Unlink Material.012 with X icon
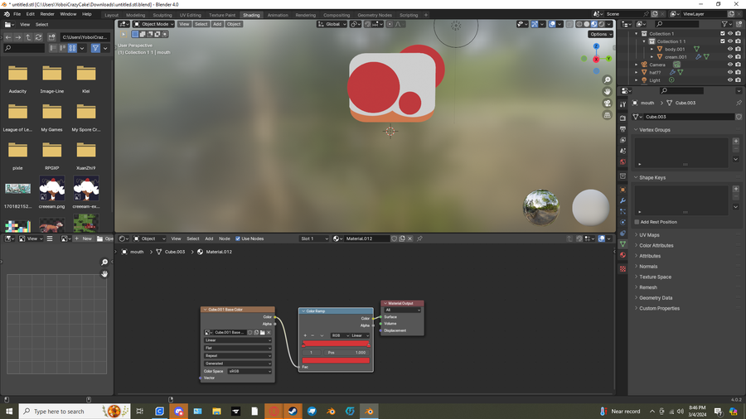Image resolution: width=746 pixels, height=419 pixels. point(409,238)
